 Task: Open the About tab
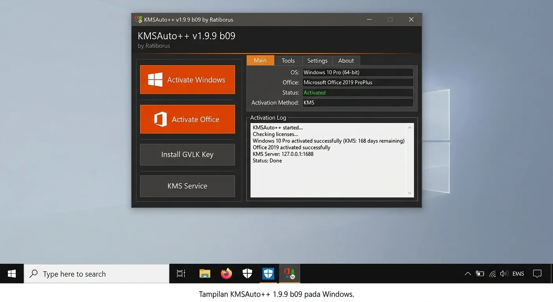pos(346,61)
